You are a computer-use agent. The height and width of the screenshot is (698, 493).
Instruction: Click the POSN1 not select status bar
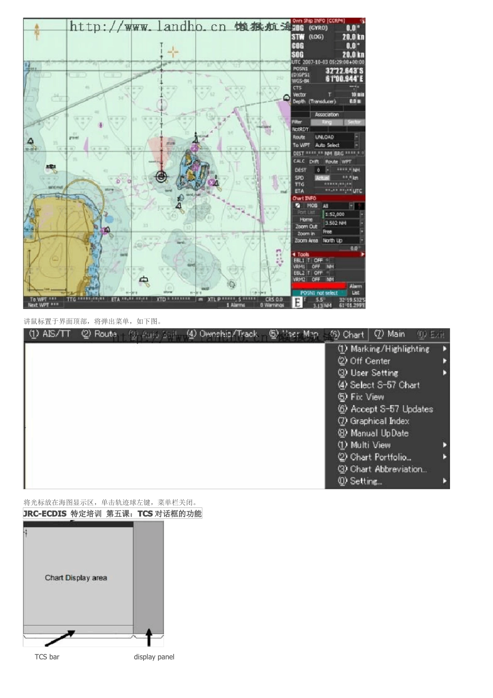319,293
